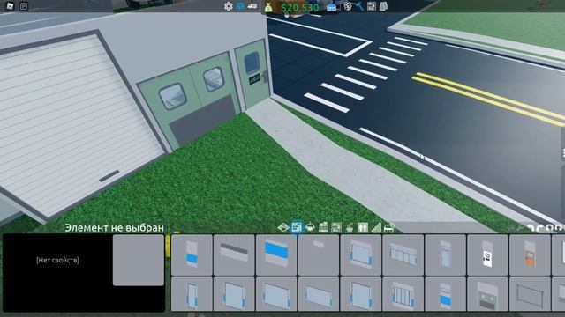Pick the glass door wall item
Screen dimensions: 565x317
coord(445,254)
